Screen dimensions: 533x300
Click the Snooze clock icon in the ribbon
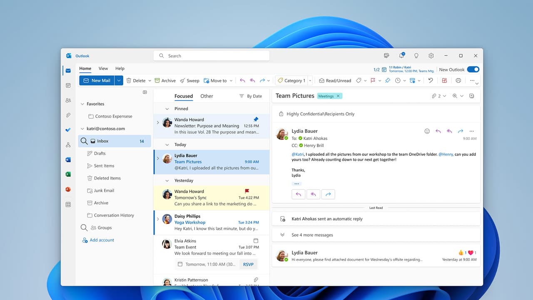pos(398,80)
